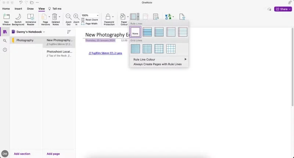This screenshot has width=294, height=158.
Task: Click the cloud sync status icon
Action: tap(269, 9)
